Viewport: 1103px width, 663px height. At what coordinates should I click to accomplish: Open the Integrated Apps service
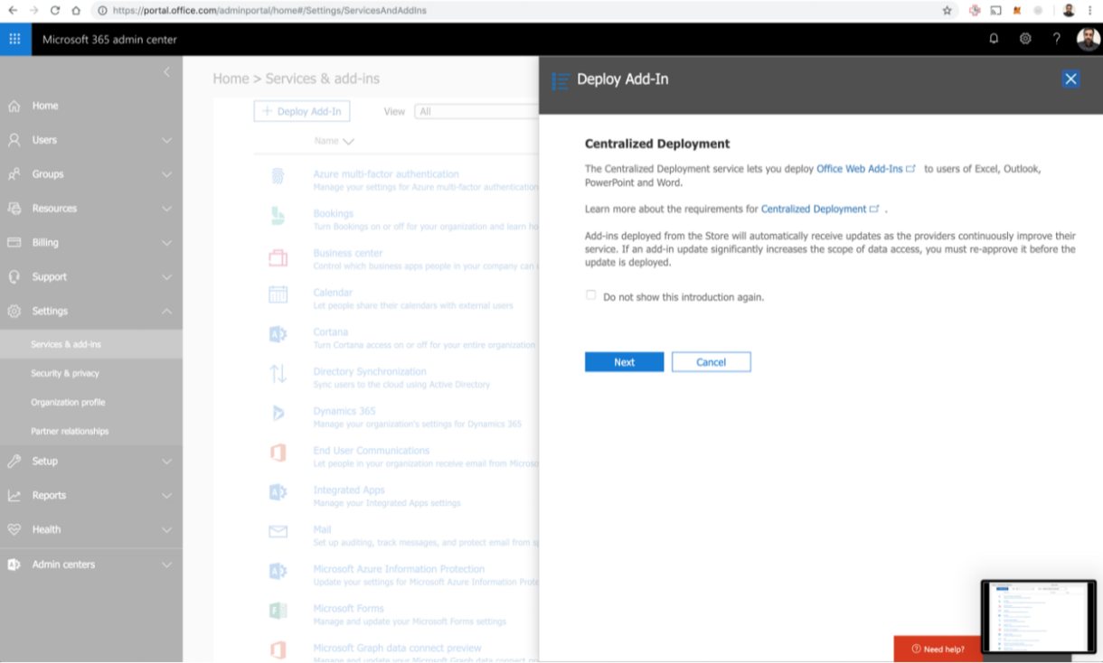point(349,490)
